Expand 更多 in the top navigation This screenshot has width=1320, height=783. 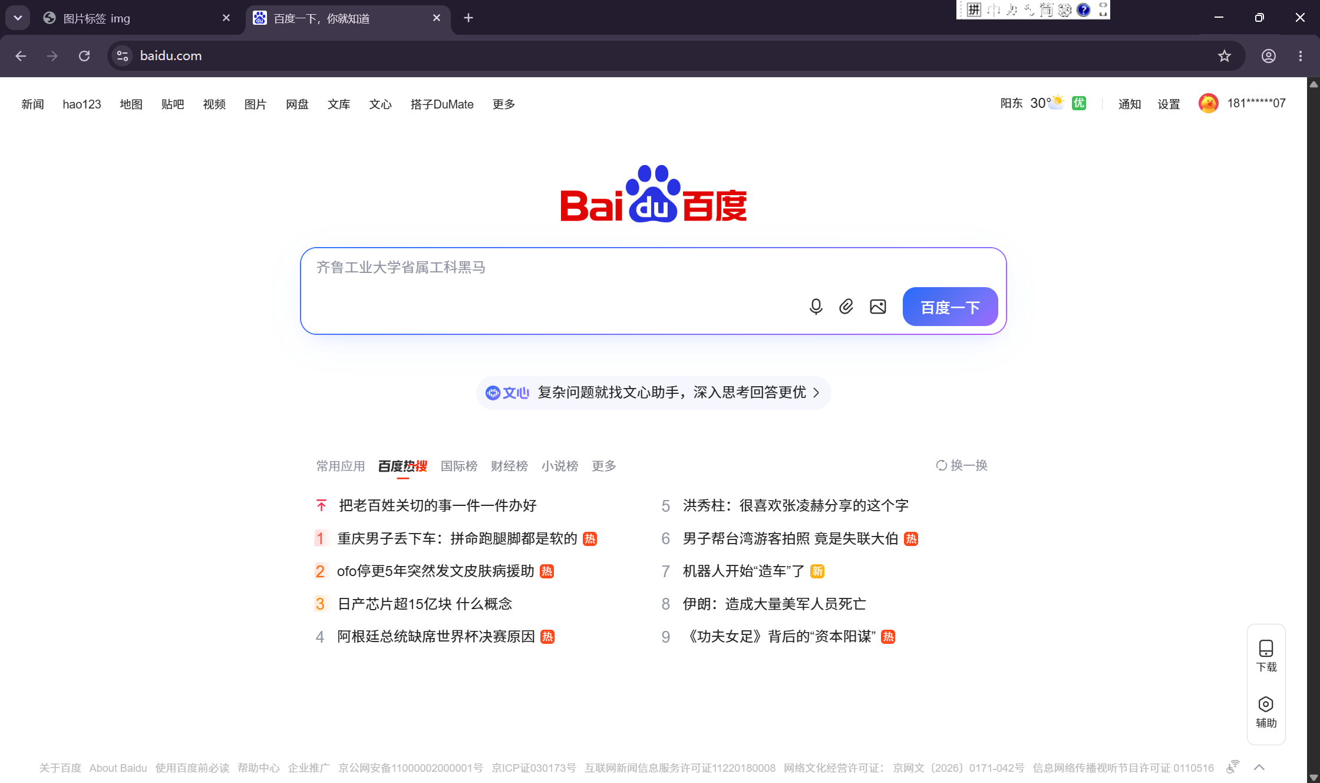click(504, 104)
